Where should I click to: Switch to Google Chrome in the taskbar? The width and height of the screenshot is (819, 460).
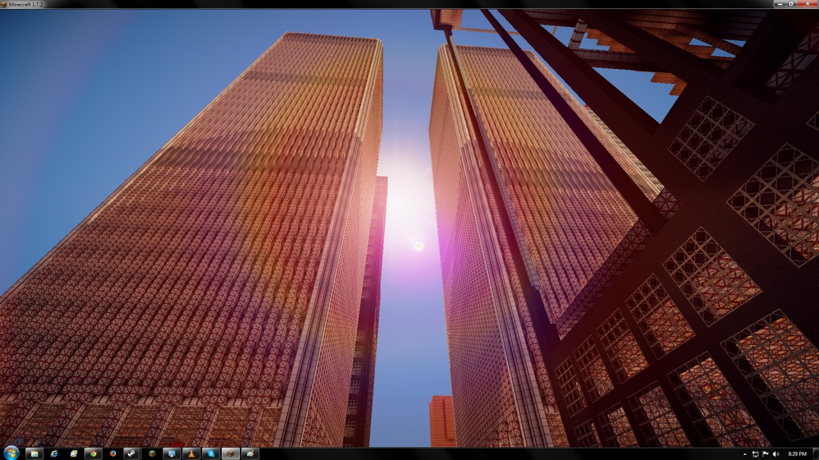coord(93,454)
